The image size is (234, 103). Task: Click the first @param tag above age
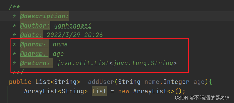point(34,44)
